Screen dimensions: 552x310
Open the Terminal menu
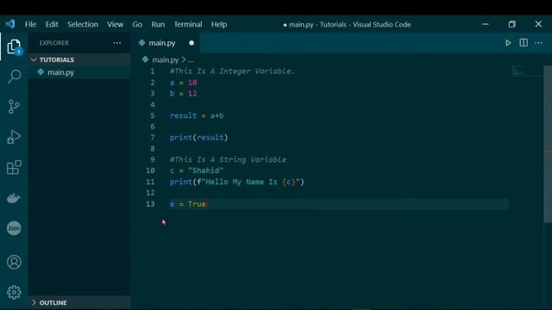(x=188, y=24)
